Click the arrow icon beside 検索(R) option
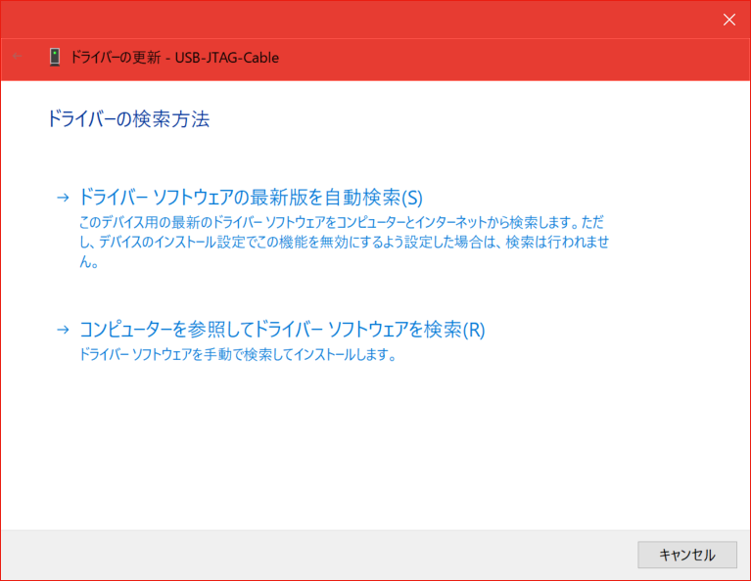The height and width of the screenshot is (581, 751). pyautogui.click(x=63, y=330)
